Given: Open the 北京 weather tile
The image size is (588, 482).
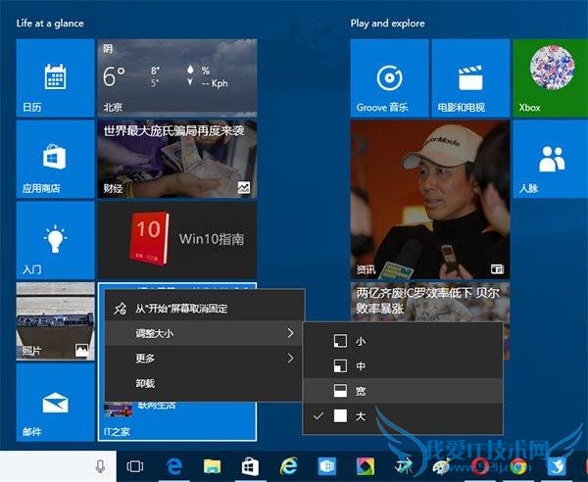Looking at the screenshot, I should point(176,78).
